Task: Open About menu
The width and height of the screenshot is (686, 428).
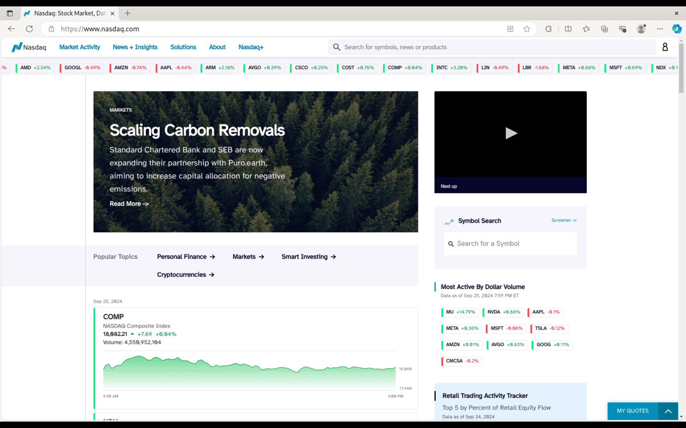Action: [217, 47]
